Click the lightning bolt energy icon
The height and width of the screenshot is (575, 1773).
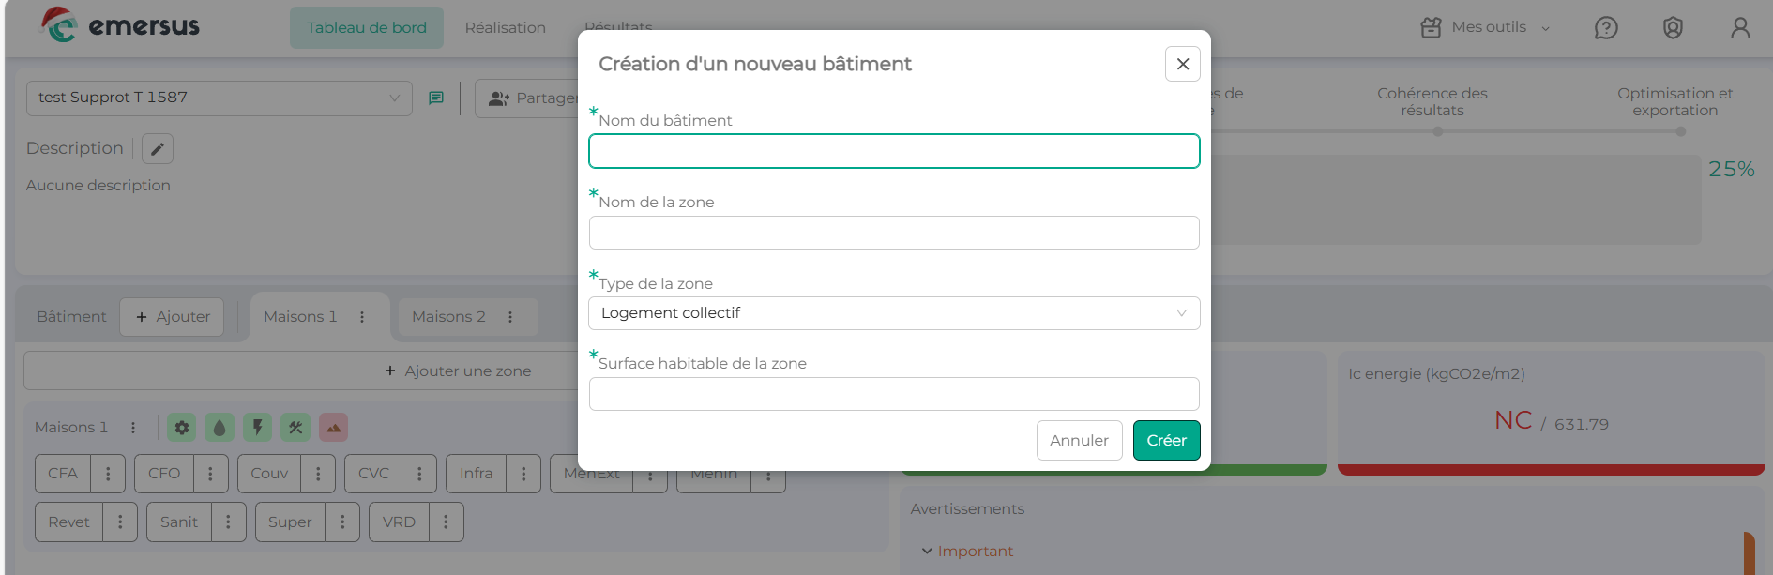click(257, 428)
